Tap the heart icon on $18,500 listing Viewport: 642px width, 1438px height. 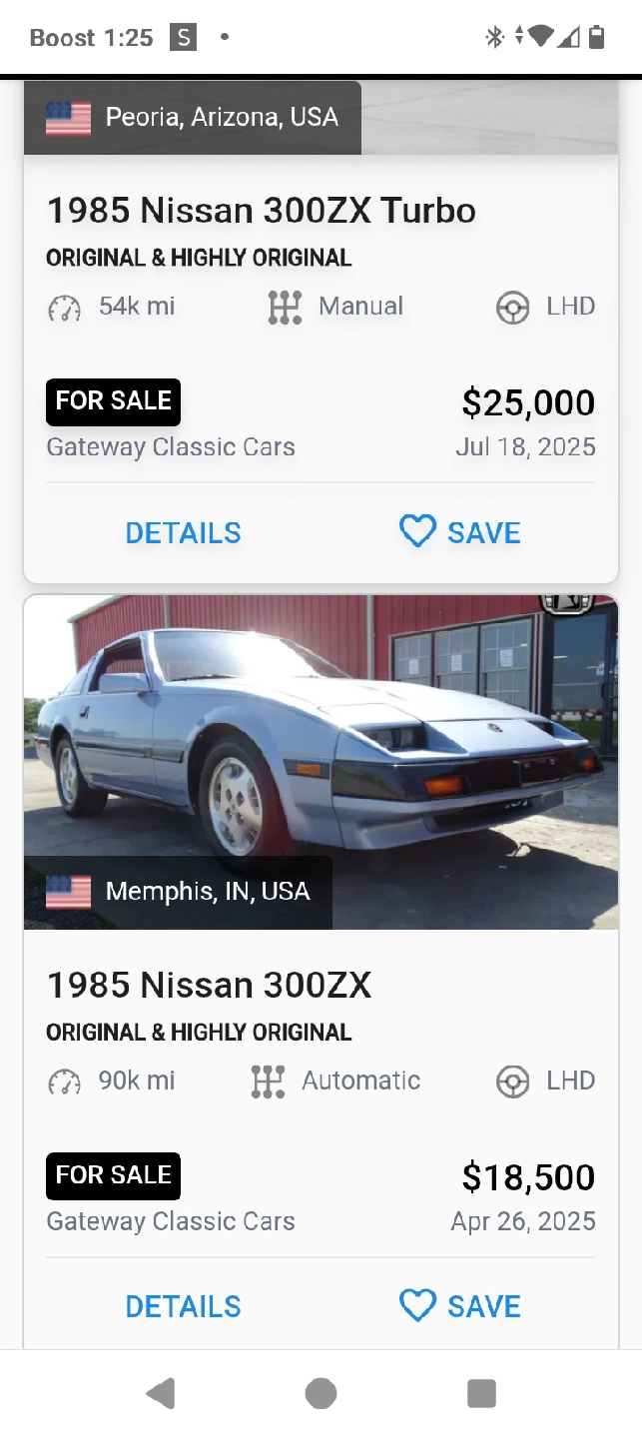(417, 1305)
